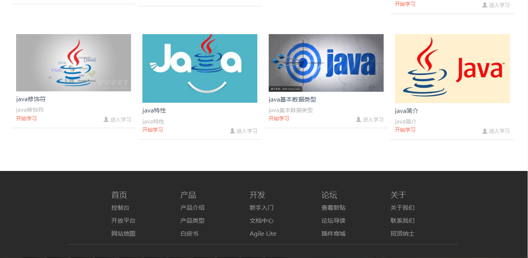Open 文档中心 footer link
This screenshot has width=528, height=258.
coord(262,221)
